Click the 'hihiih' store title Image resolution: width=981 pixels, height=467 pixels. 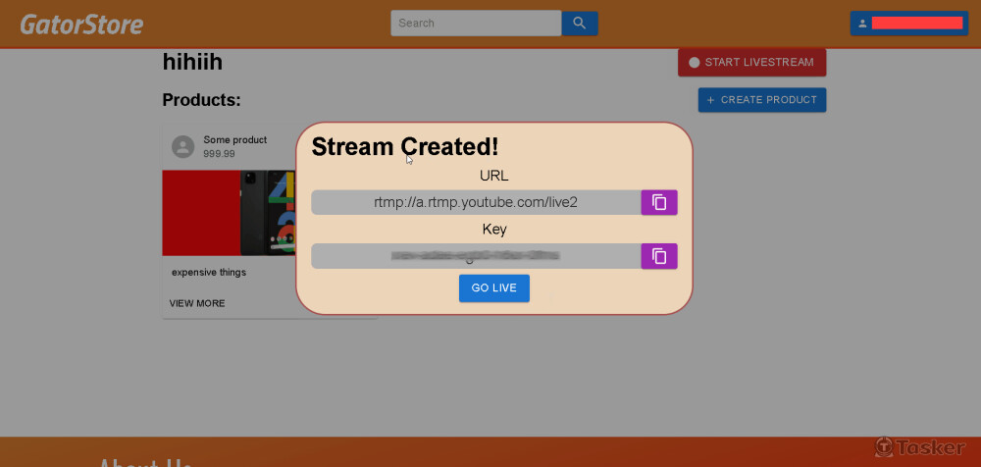(x=192, y=62)
